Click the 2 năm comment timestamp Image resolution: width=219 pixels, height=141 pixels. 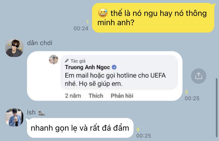(x=73, y=96)
